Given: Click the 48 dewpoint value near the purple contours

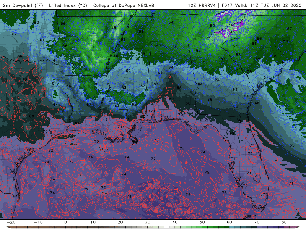Looking at the screenshot, I should point(232,32).
